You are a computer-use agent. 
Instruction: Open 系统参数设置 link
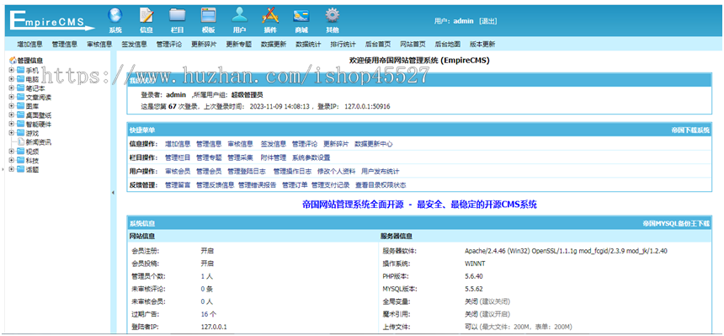tap(311, 157)
